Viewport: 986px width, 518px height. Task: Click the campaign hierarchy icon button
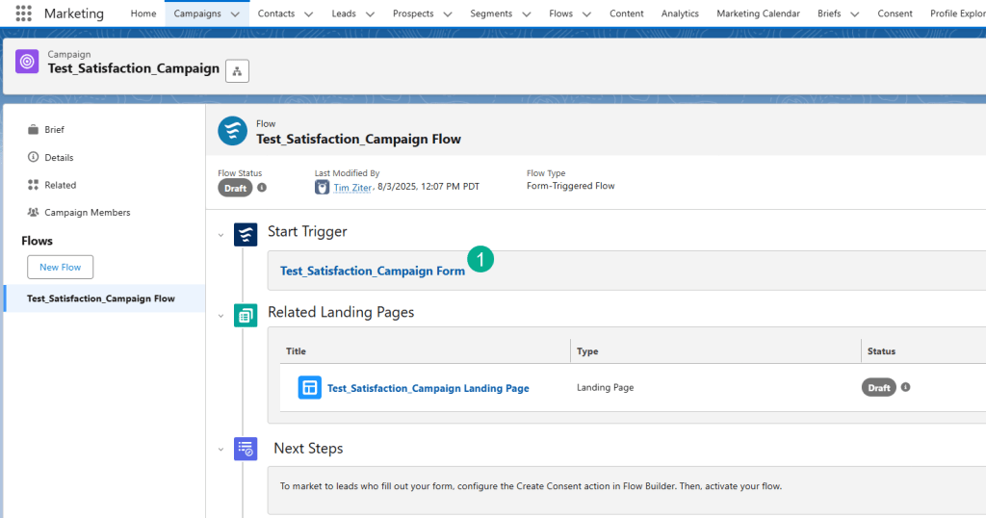pos(237,70)
